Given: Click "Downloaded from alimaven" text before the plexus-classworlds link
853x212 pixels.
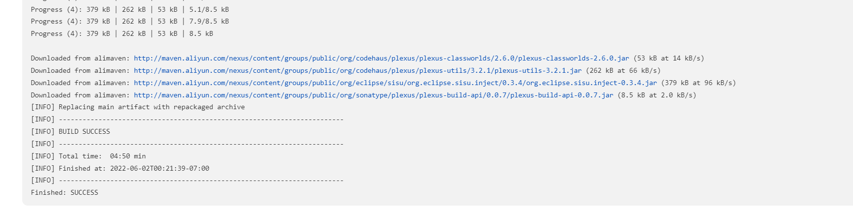Looking at the screenshot, I should pyautogui.click(x=80, y=59).
